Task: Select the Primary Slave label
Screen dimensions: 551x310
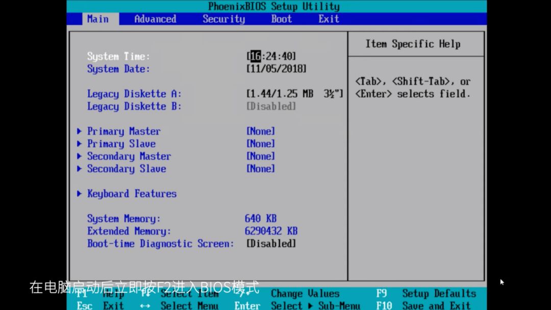Action: pyautogui.click(x=121, y=144)
